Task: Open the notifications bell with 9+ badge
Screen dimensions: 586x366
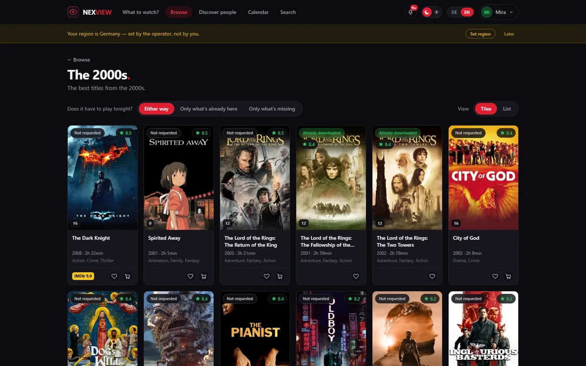Action: pos(411,12)
